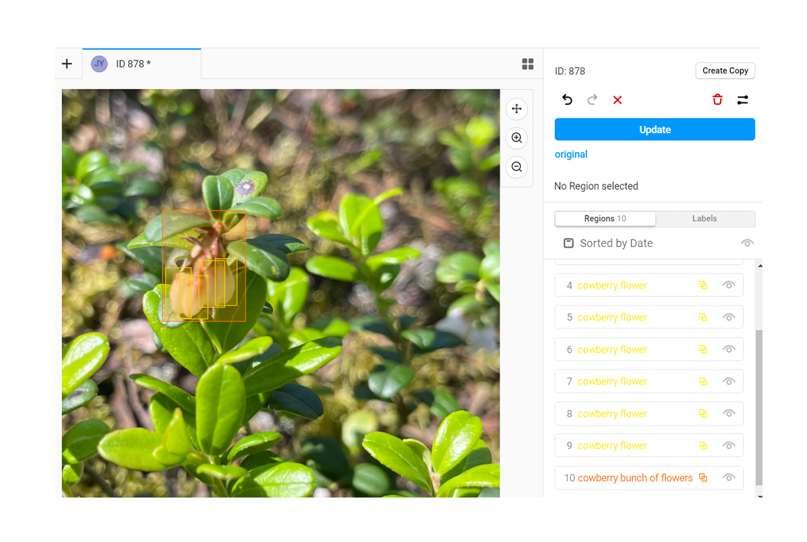Screen dimensions: 807x542
Task: Click the link icon for region 4
Action: (703, 285)
